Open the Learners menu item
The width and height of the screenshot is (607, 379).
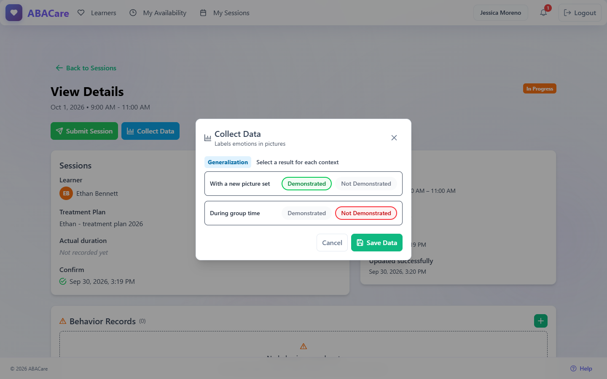tap(97, 13)
